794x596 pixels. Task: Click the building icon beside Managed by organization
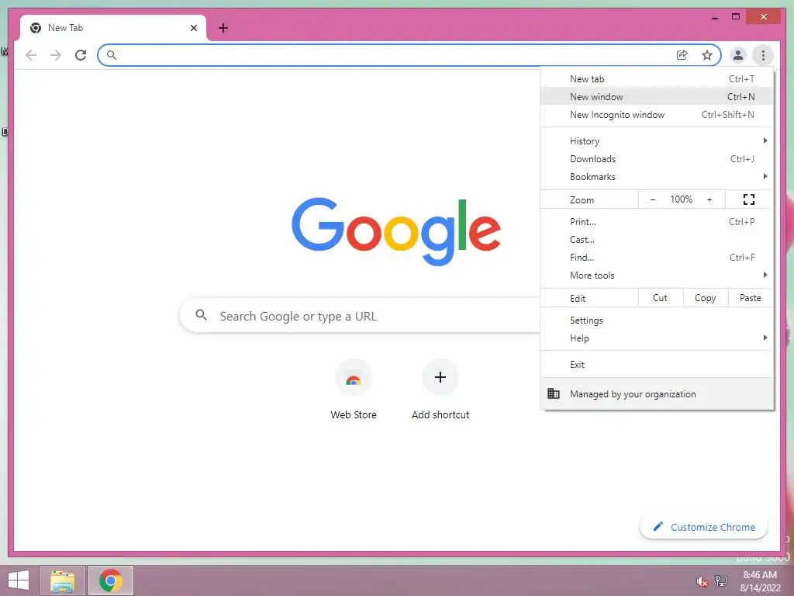[x=554, y=393]
